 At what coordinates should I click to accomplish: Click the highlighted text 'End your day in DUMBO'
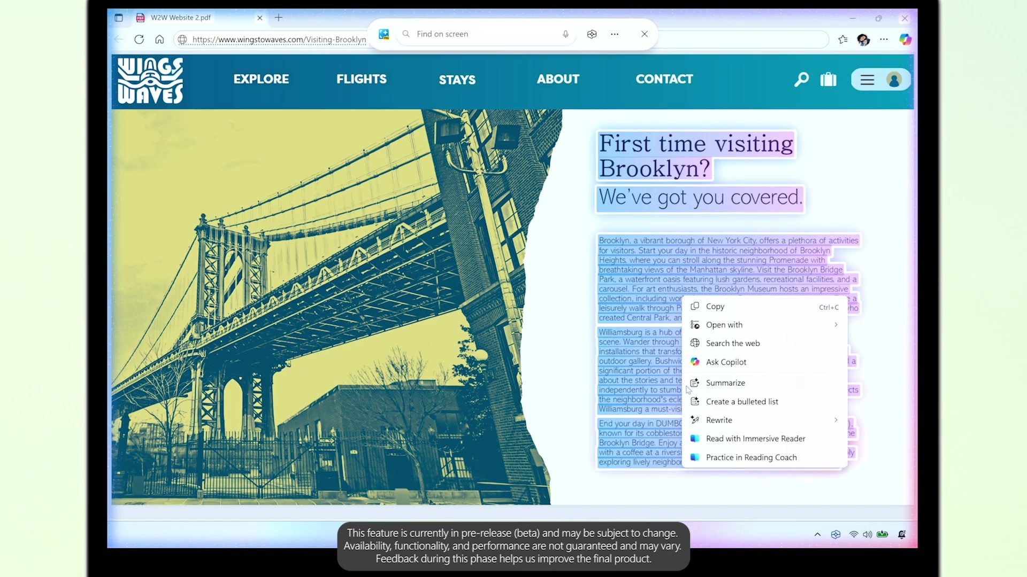point(640,424)
